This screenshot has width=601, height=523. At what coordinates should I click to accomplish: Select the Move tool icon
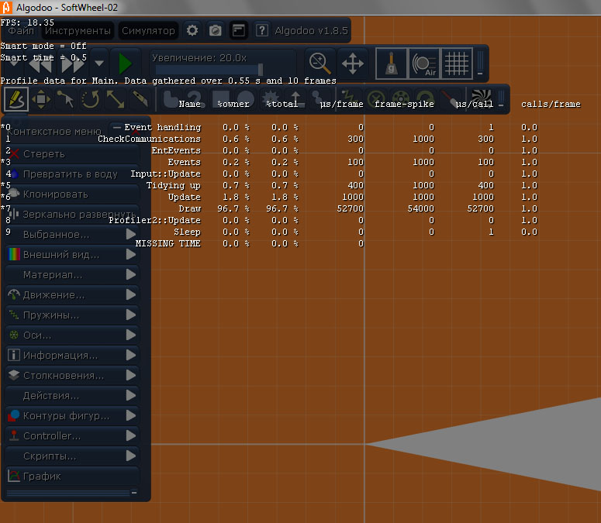[41, 99]
